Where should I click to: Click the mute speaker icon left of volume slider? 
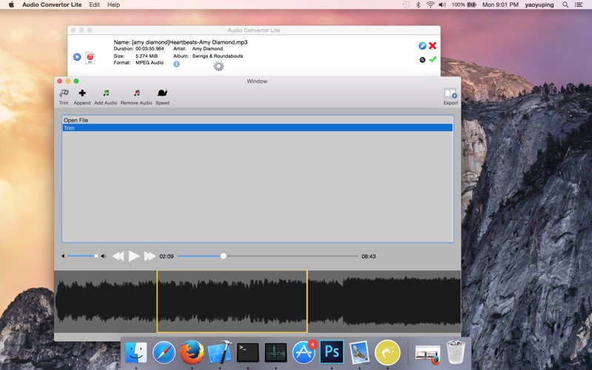(x=63, y=256)
